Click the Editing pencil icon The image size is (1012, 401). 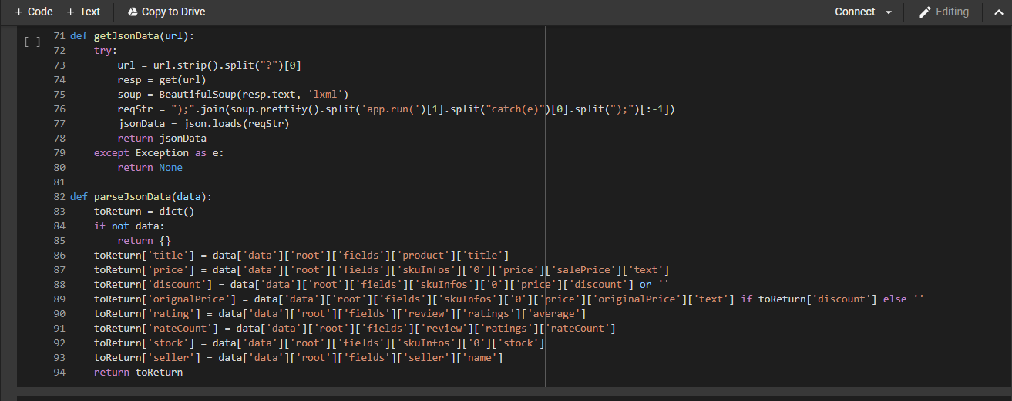(x=925, y=12)
